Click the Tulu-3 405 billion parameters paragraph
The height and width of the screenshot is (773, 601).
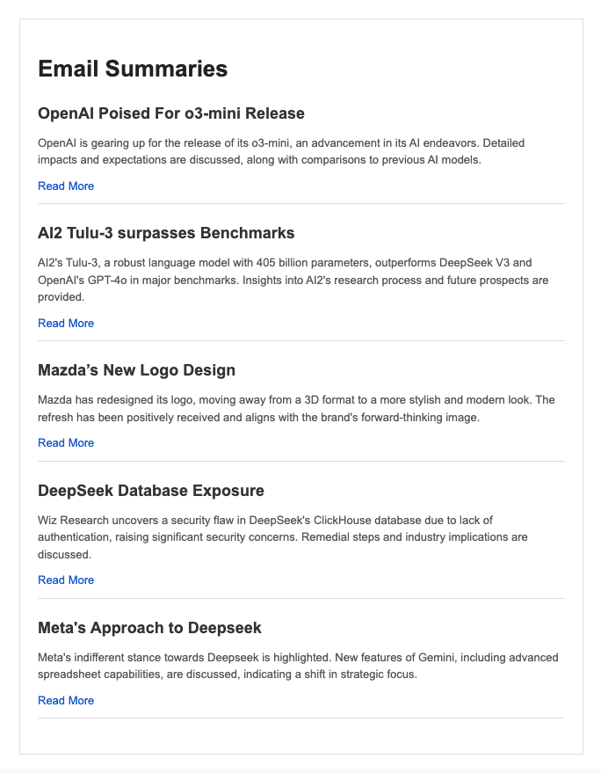[293, 280]
